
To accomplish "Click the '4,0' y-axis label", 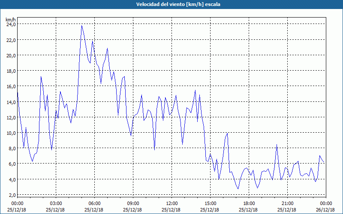I will click(x=12, y=179).
